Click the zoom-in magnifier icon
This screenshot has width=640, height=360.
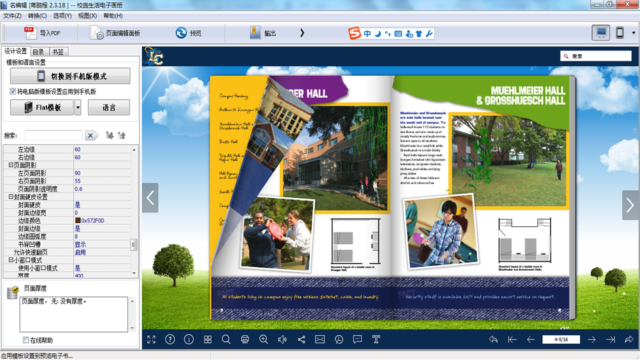[264, 339]
